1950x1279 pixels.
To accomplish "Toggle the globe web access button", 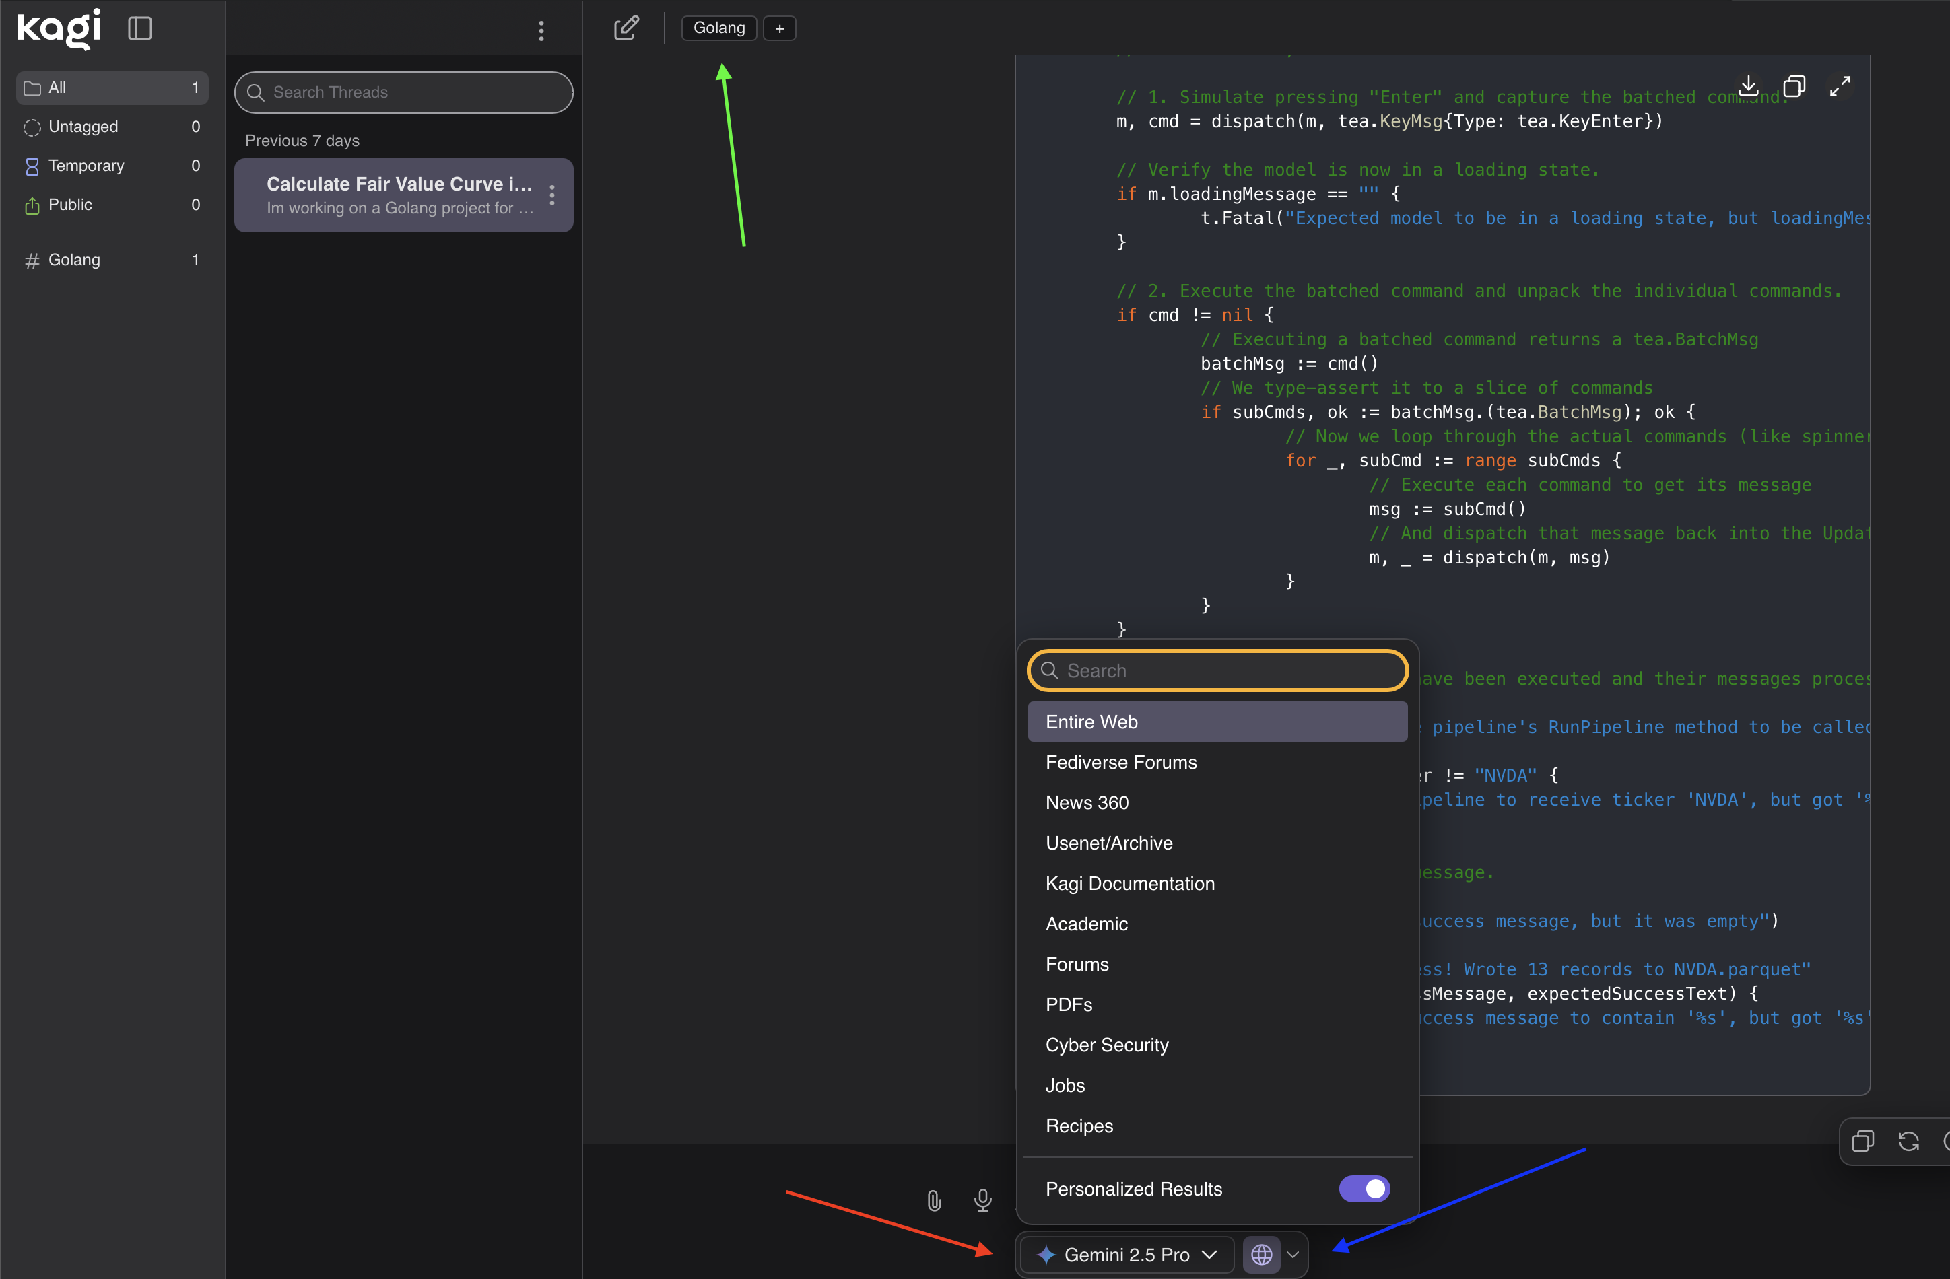I will (x=1262, y=1254).
